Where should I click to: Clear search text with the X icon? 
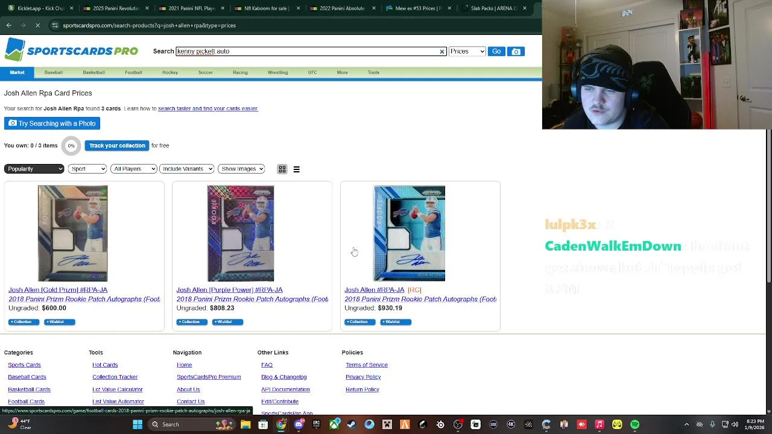point(441,52)
